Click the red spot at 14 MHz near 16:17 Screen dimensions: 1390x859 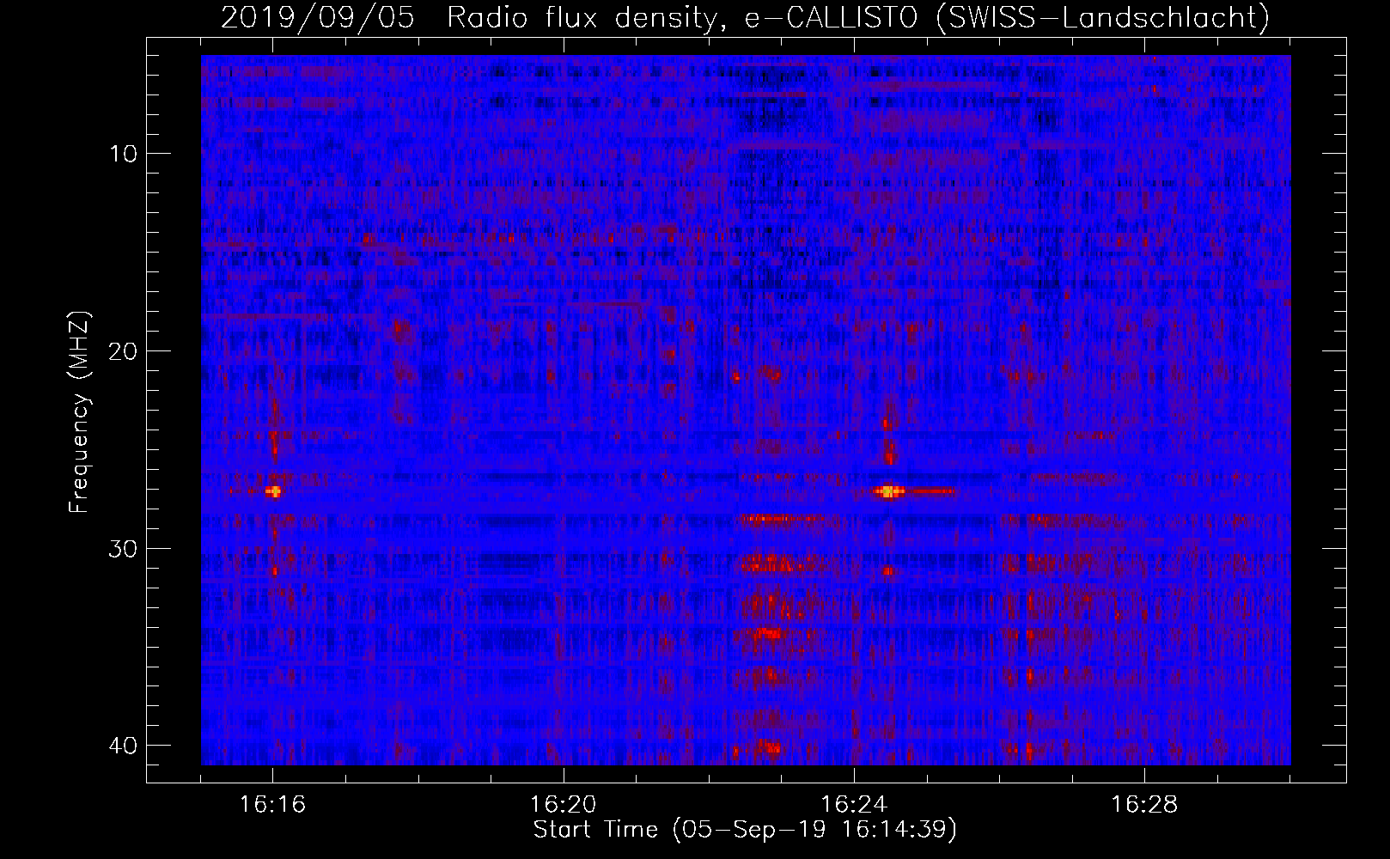[369, 239]
